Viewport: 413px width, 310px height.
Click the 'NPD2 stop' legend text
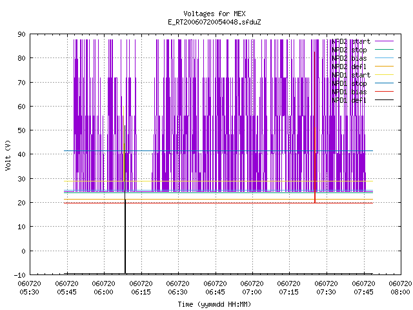point(349,50)
